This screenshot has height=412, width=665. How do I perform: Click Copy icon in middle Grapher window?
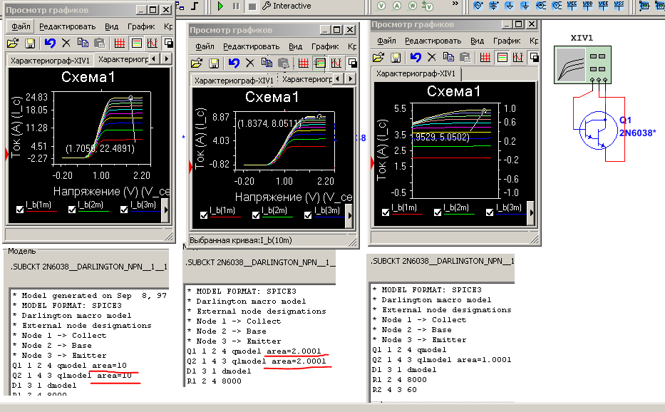tap(266, 63)
